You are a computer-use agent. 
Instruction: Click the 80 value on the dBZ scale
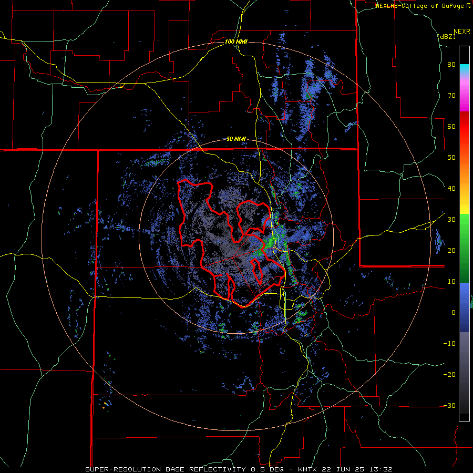(x=451, y=65)
